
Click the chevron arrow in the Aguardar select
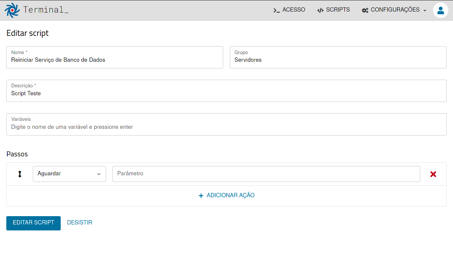coord(99,174)
